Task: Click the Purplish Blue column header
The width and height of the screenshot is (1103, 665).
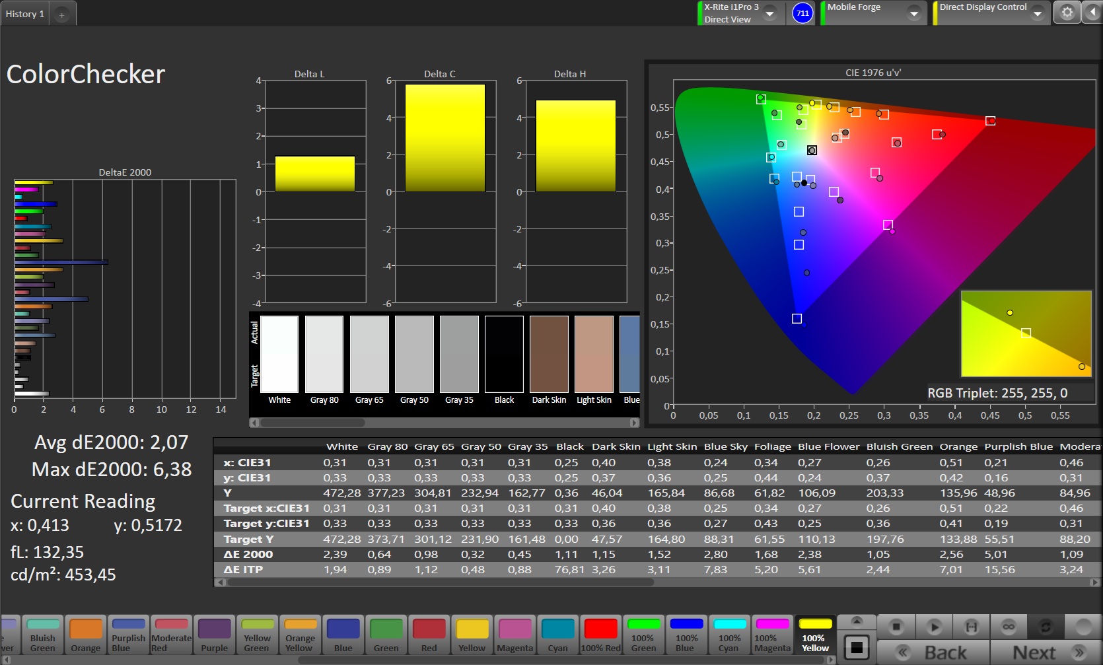Action: 1018,446
